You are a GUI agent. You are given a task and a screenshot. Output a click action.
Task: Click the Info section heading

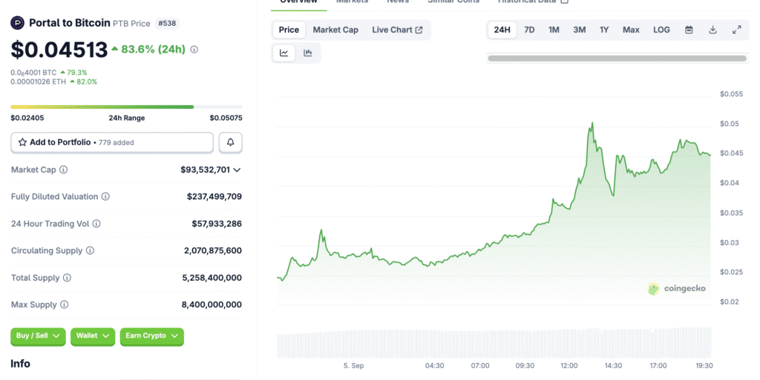[x=20, y=364]
